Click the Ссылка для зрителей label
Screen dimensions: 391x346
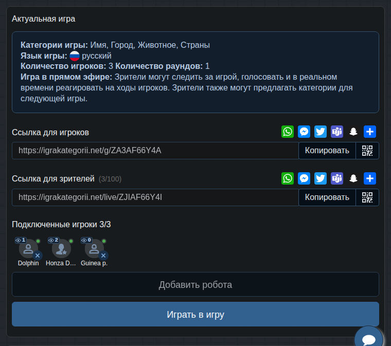click(x=53, y=179)
